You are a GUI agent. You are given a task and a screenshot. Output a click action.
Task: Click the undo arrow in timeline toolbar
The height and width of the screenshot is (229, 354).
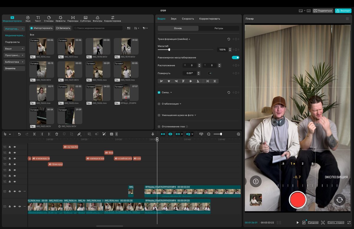(19, 134)
